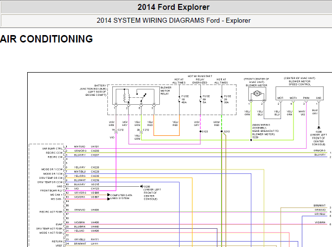Click the "CH207" circuit code
Viewport: 332px width, 247px height.
[x=95, y=155]
